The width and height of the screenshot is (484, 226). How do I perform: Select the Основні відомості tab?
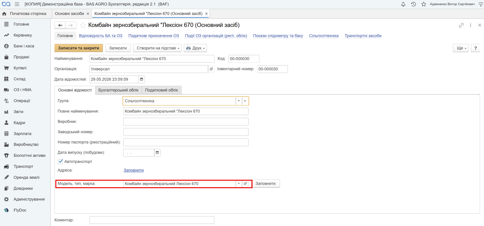pyautogui.click(x=75, y=90)
